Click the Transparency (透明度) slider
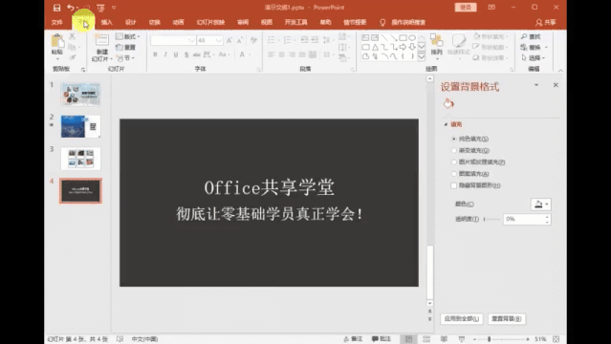The image size is (611, 344). tap(491, 220)
